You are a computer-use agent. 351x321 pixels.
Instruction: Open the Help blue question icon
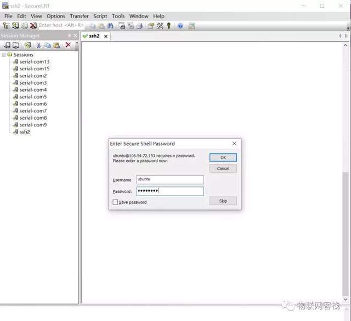click(x=180, y=26)
